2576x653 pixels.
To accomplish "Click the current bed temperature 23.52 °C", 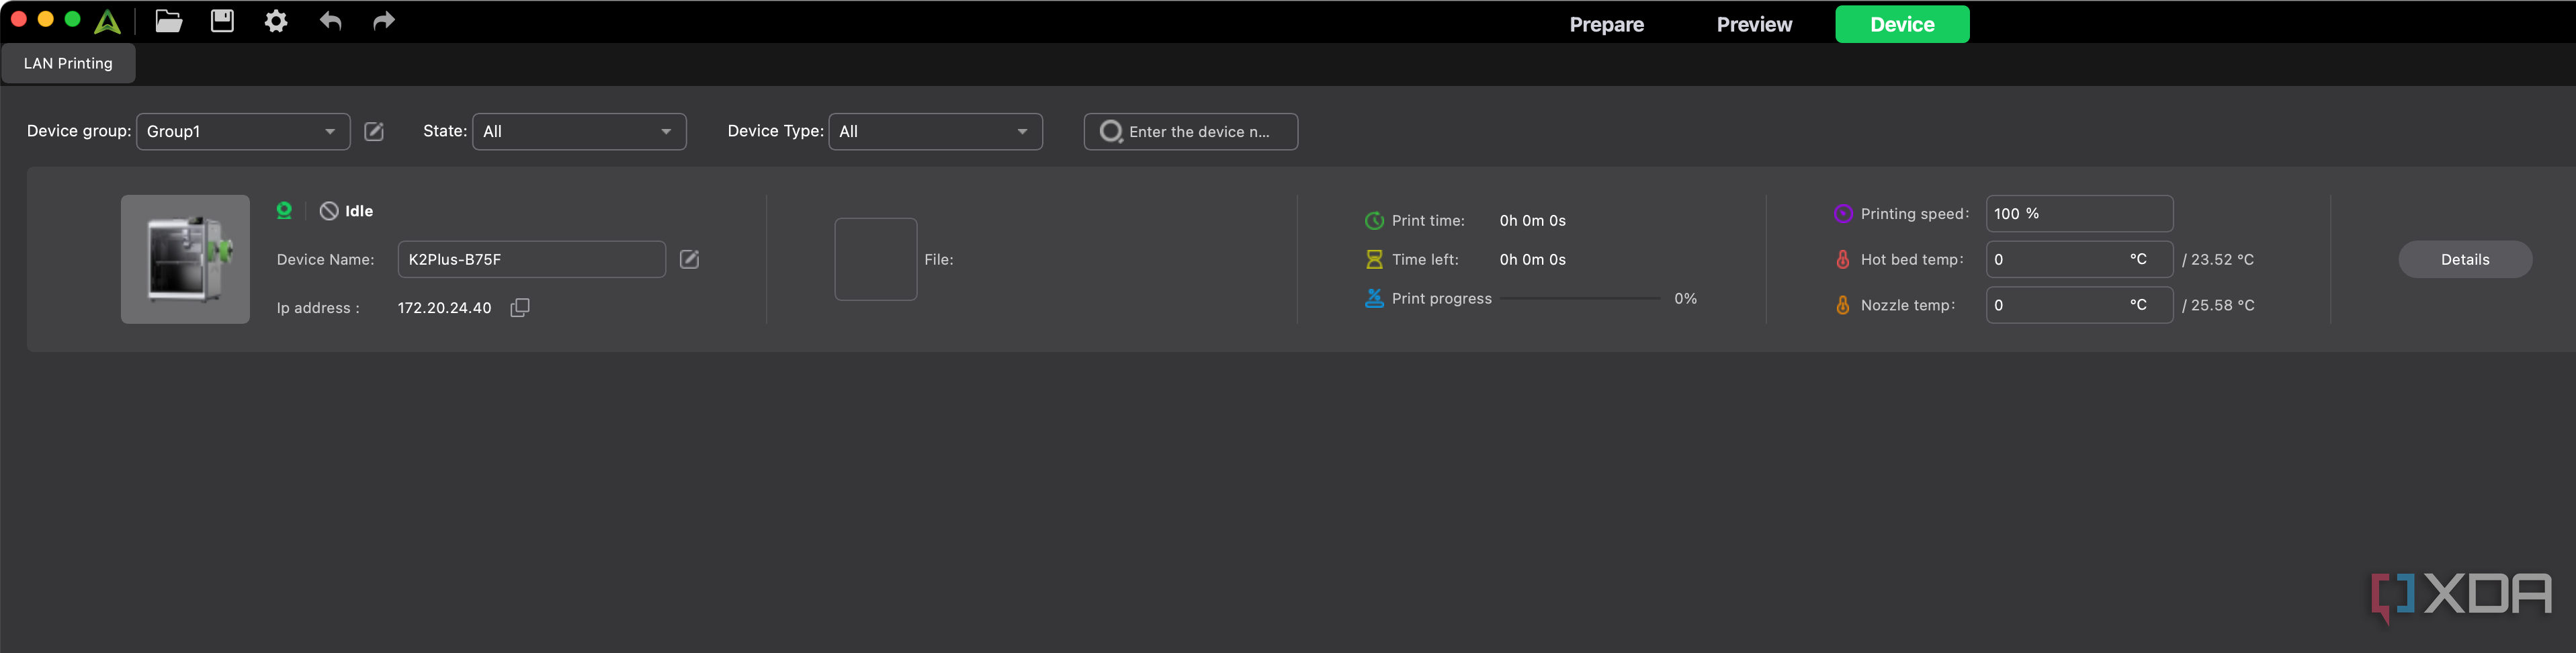I will coord(2218,260).
